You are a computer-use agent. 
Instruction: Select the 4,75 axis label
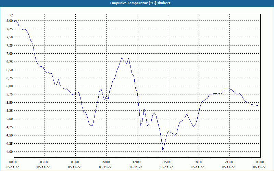10,127
